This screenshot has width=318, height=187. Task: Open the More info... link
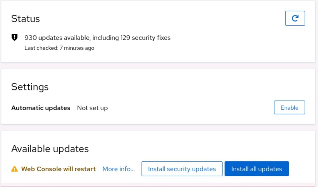118,169
